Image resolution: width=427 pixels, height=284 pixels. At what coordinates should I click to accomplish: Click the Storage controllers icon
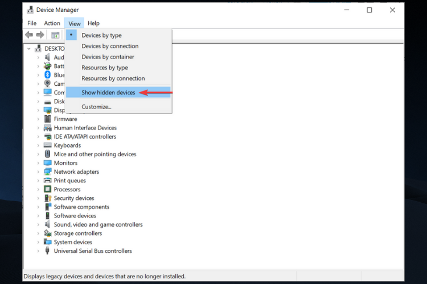[x=48, y=233]
